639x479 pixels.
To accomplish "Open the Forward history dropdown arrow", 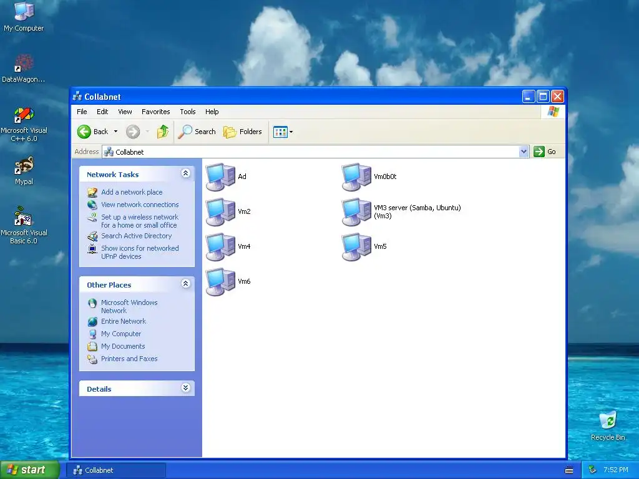I will (147, 132).
